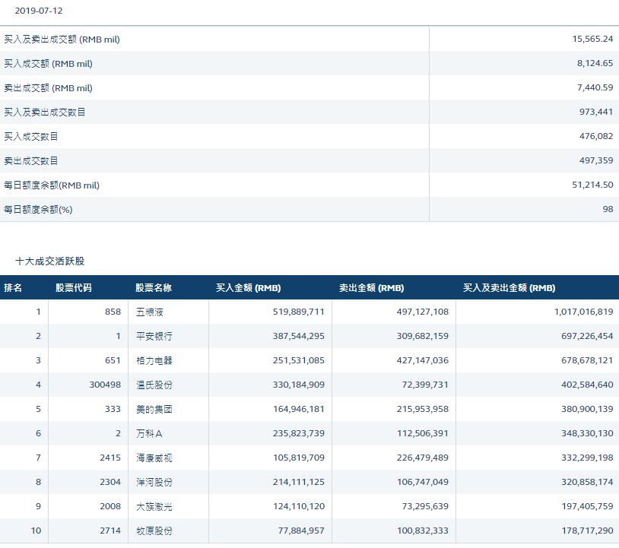
Task: Click the 每日额度余额(%) row label
Action: (39, 209)
